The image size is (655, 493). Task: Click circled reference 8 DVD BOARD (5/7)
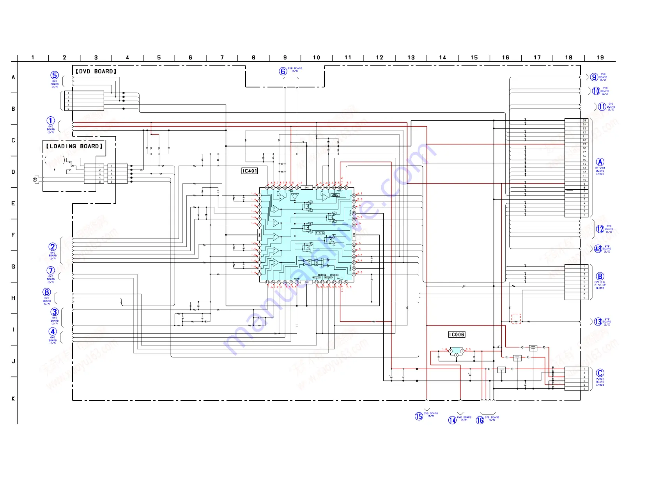(x=47, y=292)
